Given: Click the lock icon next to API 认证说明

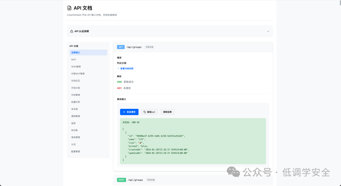Looking at the screenshot, I should click(72, 31).
